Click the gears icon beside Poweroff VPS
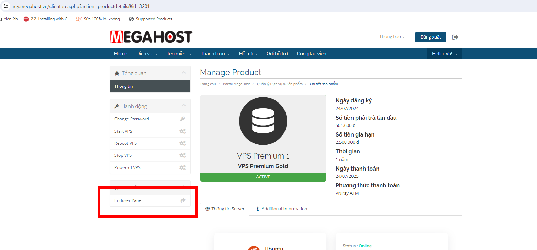 pyautogui.click(x=182, y=168)
